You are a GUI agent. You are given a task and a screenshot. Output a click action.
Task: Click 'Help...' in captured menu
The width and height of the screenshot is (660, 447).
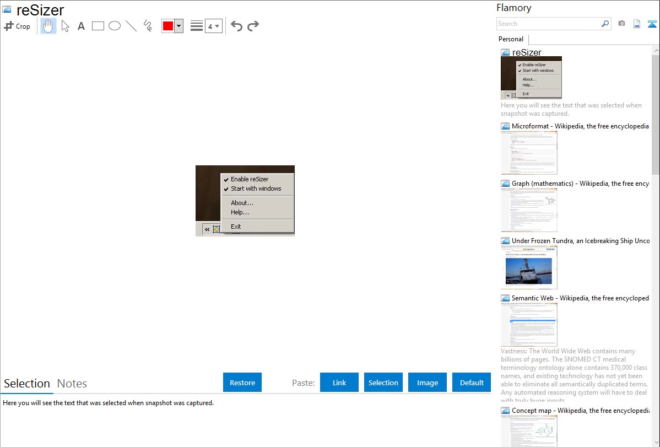(240, 212)
